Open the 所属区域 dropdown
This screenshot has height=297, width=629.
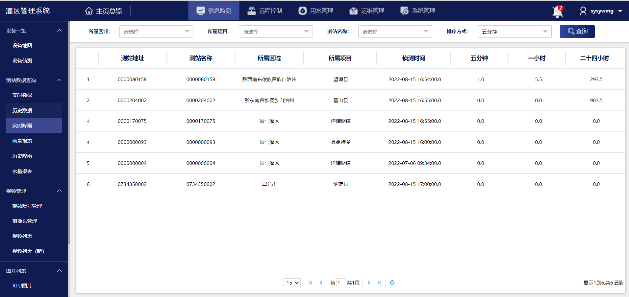156,32
